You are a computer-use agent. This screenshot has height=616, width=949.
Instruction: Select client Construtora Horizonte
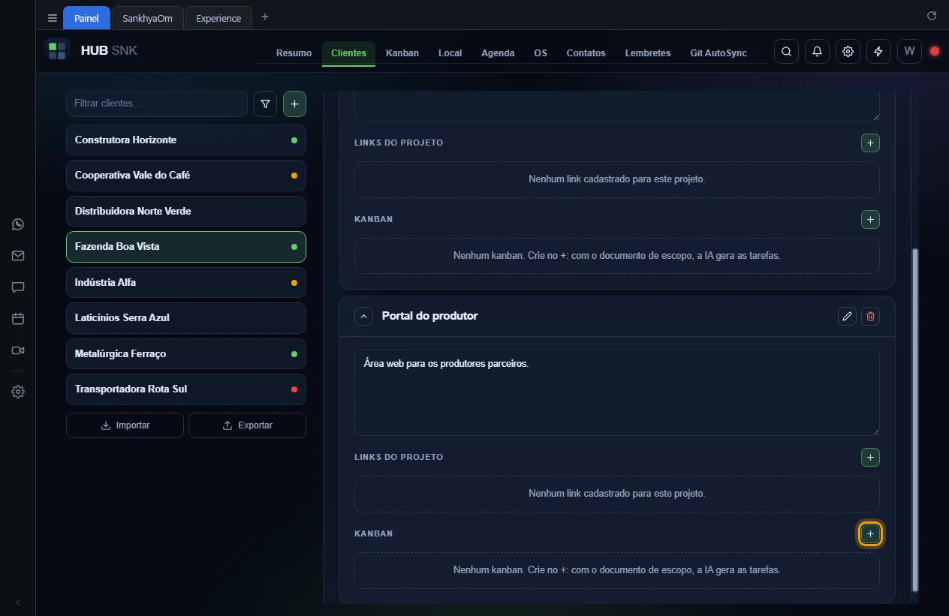pyautogui.click(x=186, y=140)
